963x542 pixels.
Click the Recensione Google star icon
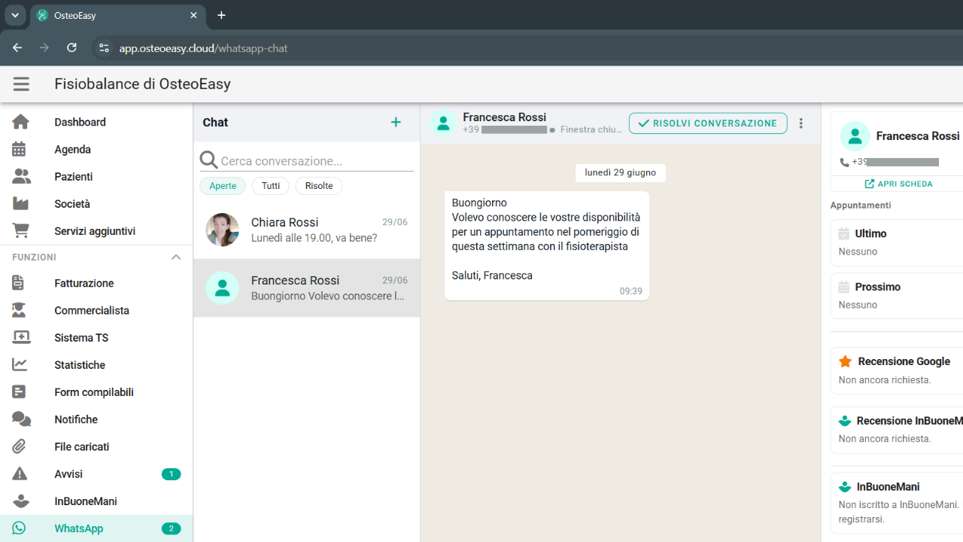coord(845,361)
